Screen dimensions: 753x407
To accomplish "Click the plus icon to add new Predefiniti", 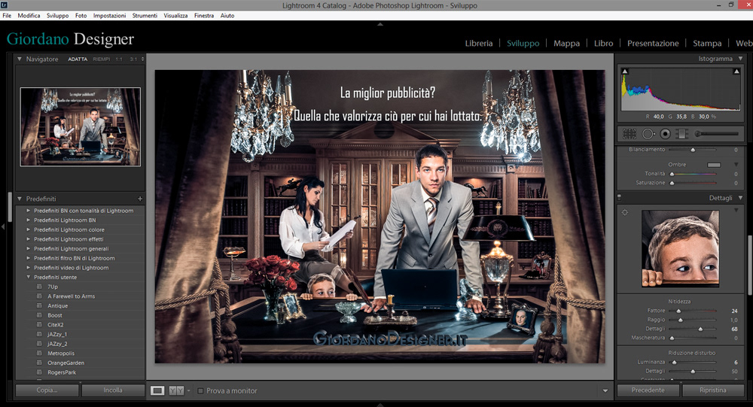I will point(140,199).
